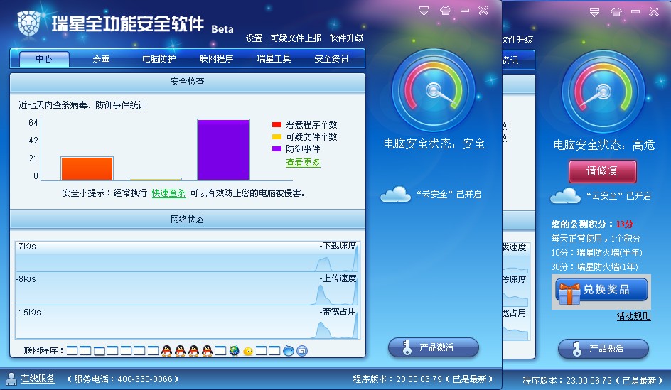Click the 13分 points value

coord(624,224)
